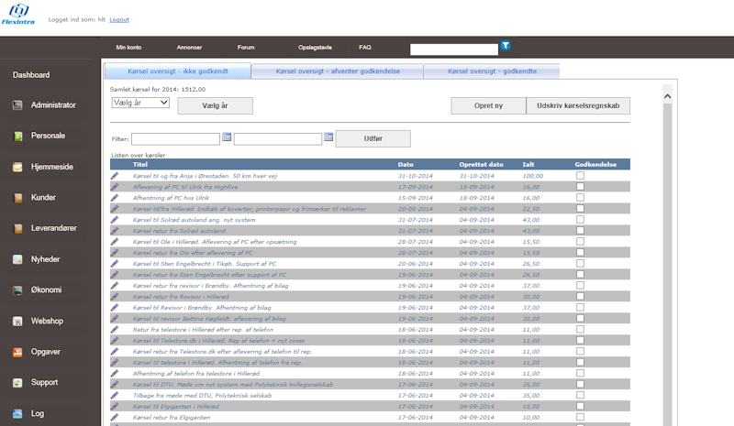Viewport: 734px width, 426px height.
Task: Switch to 'Kørsel oversigt - godkendte' tab
Action: (492, 71)
